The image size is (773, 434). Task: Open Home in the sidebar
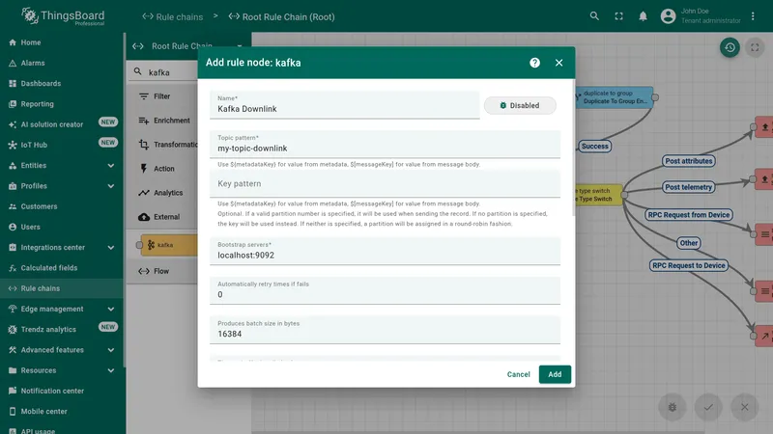coord(62,42)
